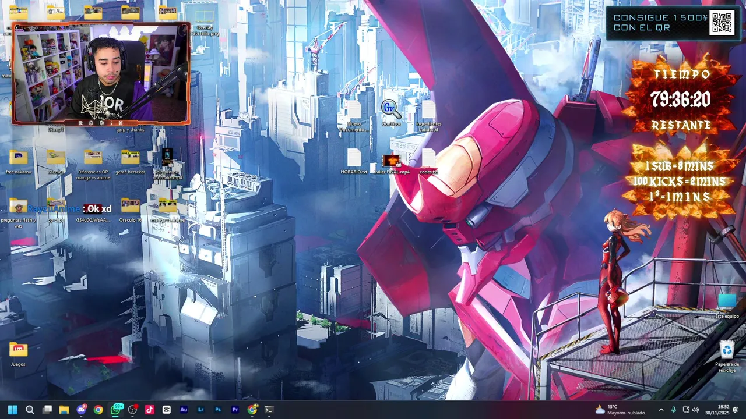This screenshot has width=746, height=419.
Task: Select the ingredientes batido.txt file
Action: 428,116
